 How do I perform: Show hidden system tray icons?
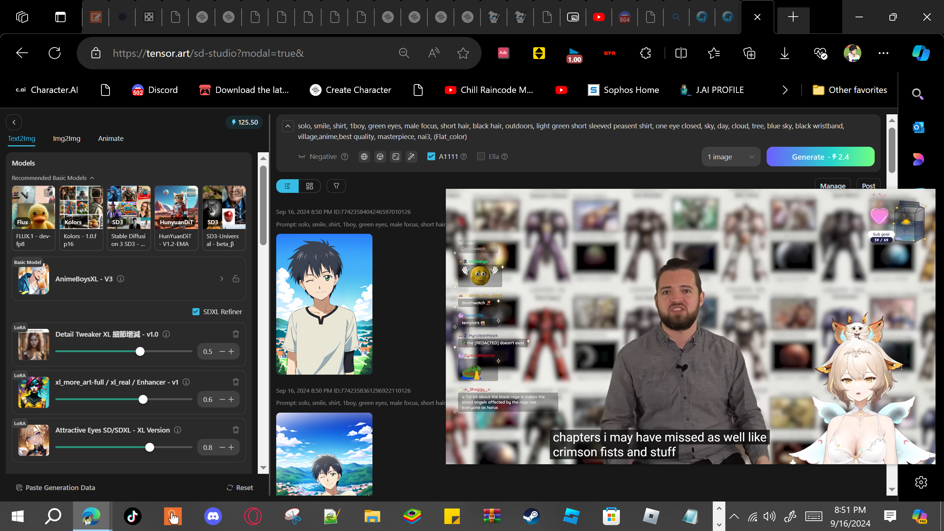[734, 516]
